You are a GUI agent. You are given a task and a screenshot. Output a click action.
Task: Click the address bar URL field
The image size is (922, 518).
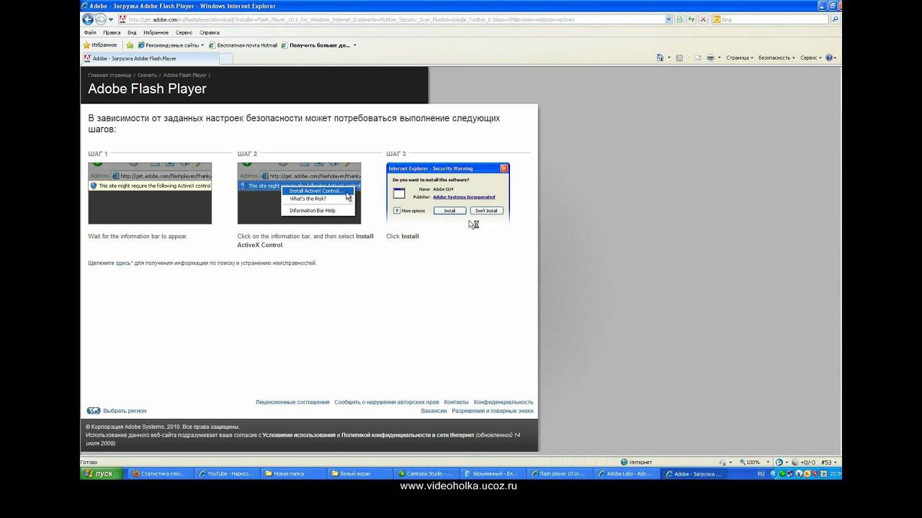[x=395, y=19]
